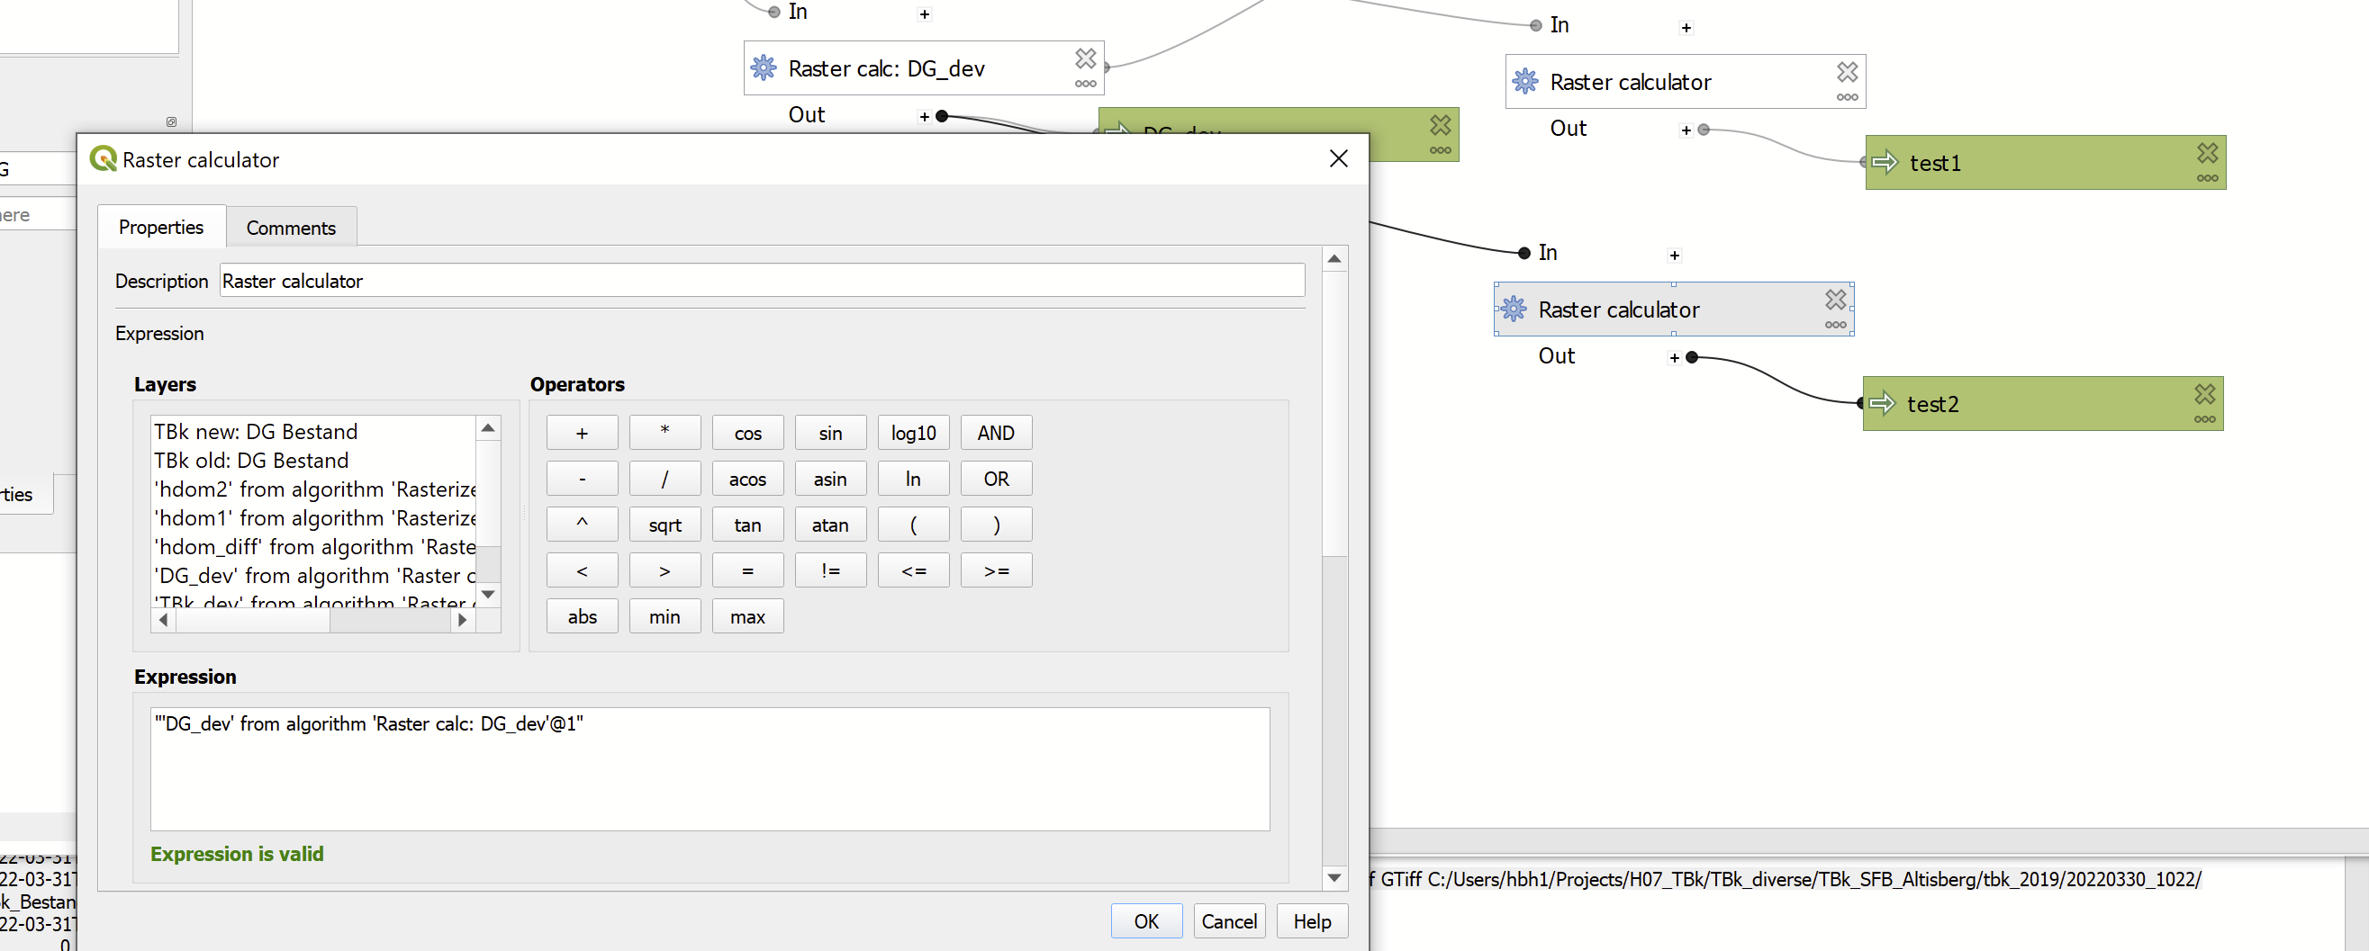Expand Out section of selected Raster calculator
This screenshot has height=951, width=2369.
coord(1674,358)
